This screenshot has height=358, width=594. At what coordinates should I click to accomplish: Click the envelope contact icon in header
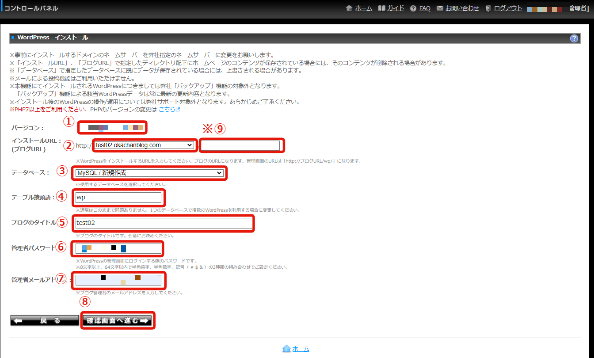(440, 8)
